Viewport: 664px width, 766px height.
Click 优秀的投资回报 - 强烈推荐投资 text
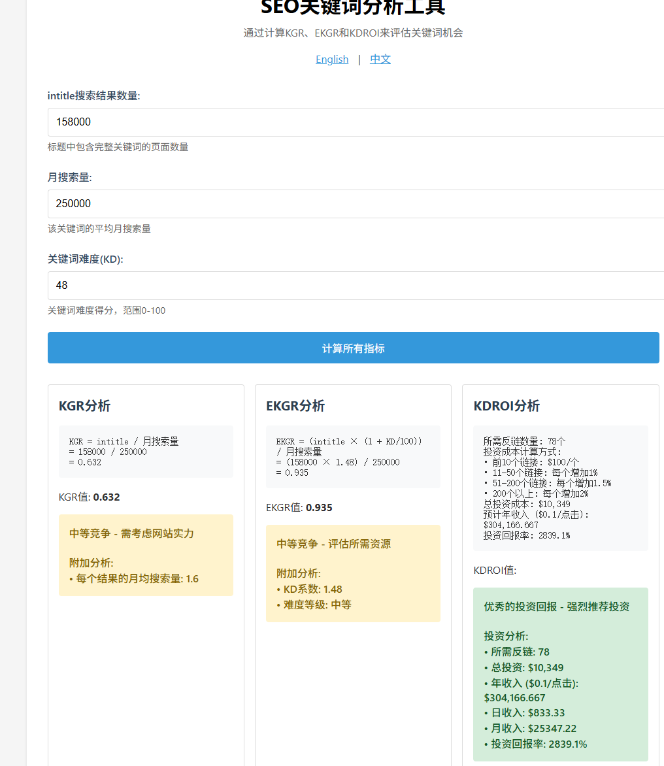pos(557,607)
